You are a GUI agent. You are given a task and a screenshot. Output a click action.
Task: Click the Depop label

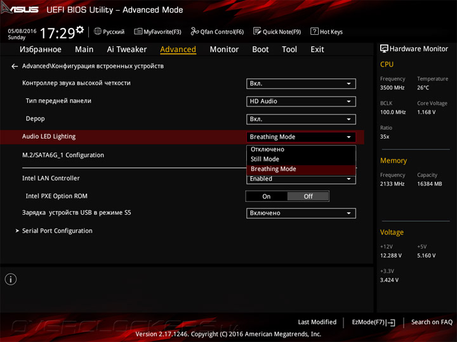(x=36, y=118)
